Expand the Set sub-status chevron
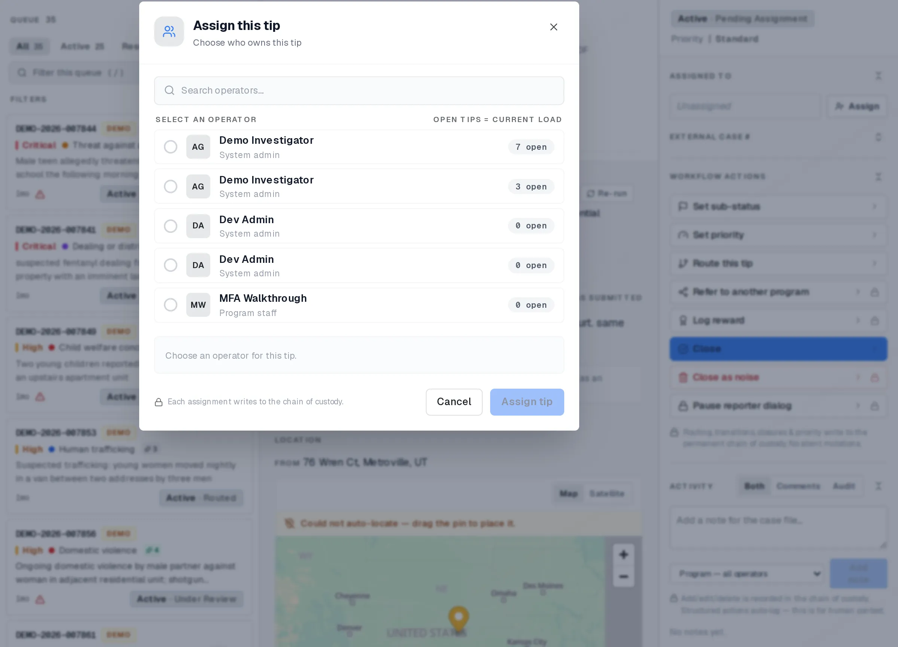Viewport: 898px width, 647px height. [x=875, y=206]
